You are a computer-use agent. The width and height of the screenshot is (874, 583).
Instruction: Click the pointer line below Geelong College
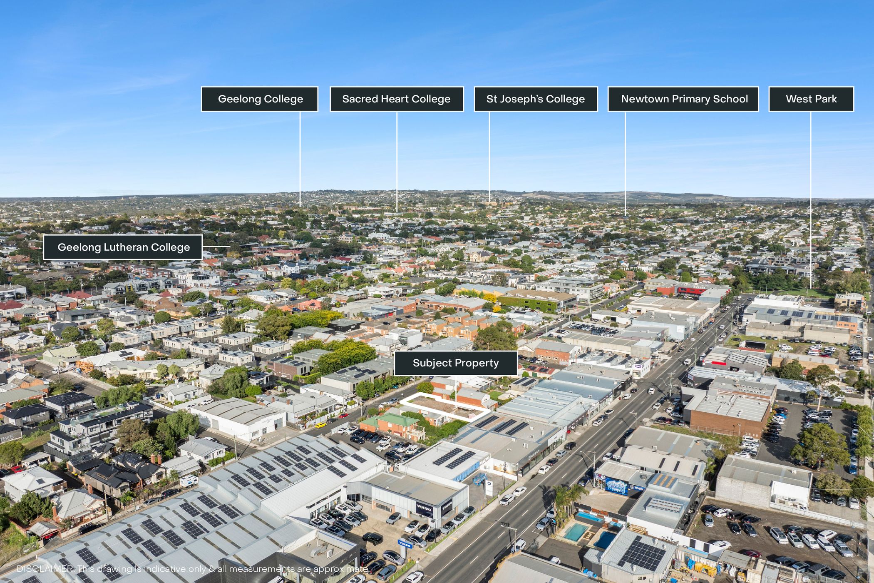click(x=300, y=158)
